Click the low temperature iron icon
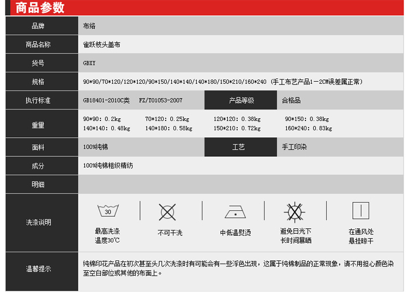409x292 pixels. tap(235, 212)
